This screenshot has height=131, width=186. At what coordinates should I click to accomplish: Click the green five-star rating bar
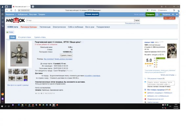(161, 58)
